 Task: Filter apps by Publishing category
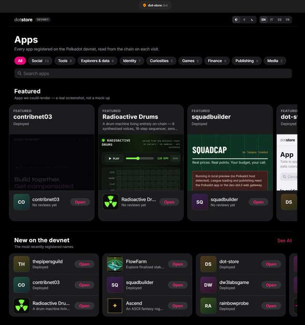point(246,61)
